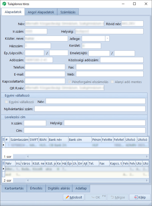Click the pencil Módosít edit button

(x=73, y=197)
